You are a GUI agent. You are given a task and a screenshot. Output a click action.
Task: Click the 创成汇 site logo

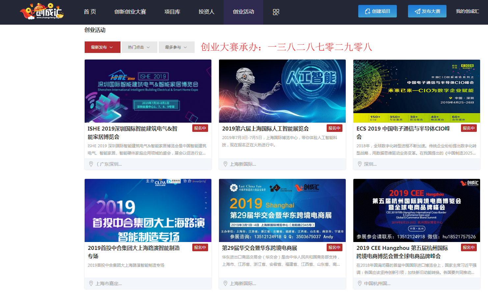tap(41, 12)
